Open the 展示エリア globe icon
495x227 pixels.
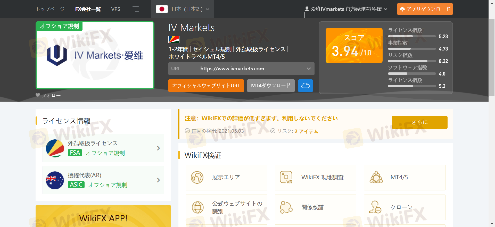(197, 177)
